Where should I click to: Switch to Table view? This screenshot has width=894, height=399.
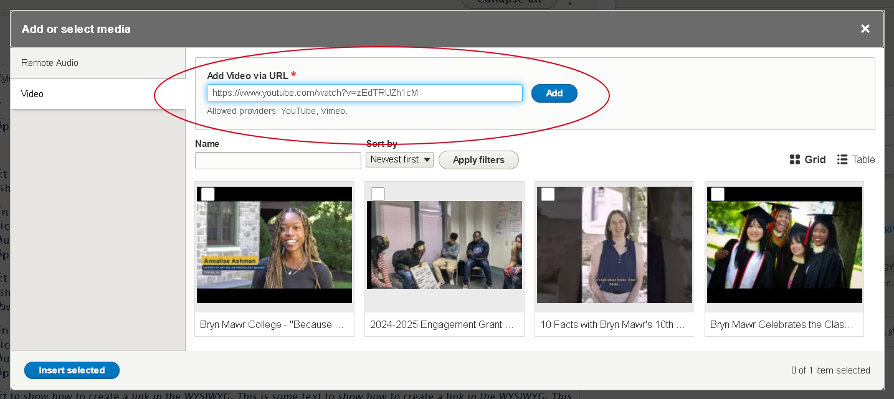(856, 159)
